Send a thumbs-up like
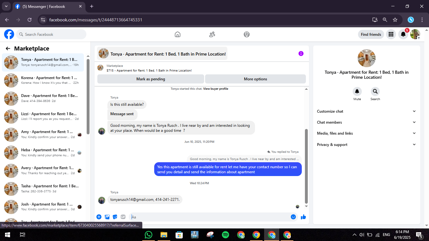 (x=303, y=217)
